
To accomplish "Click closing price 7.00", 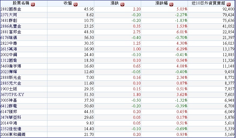I will click(90, 78).
